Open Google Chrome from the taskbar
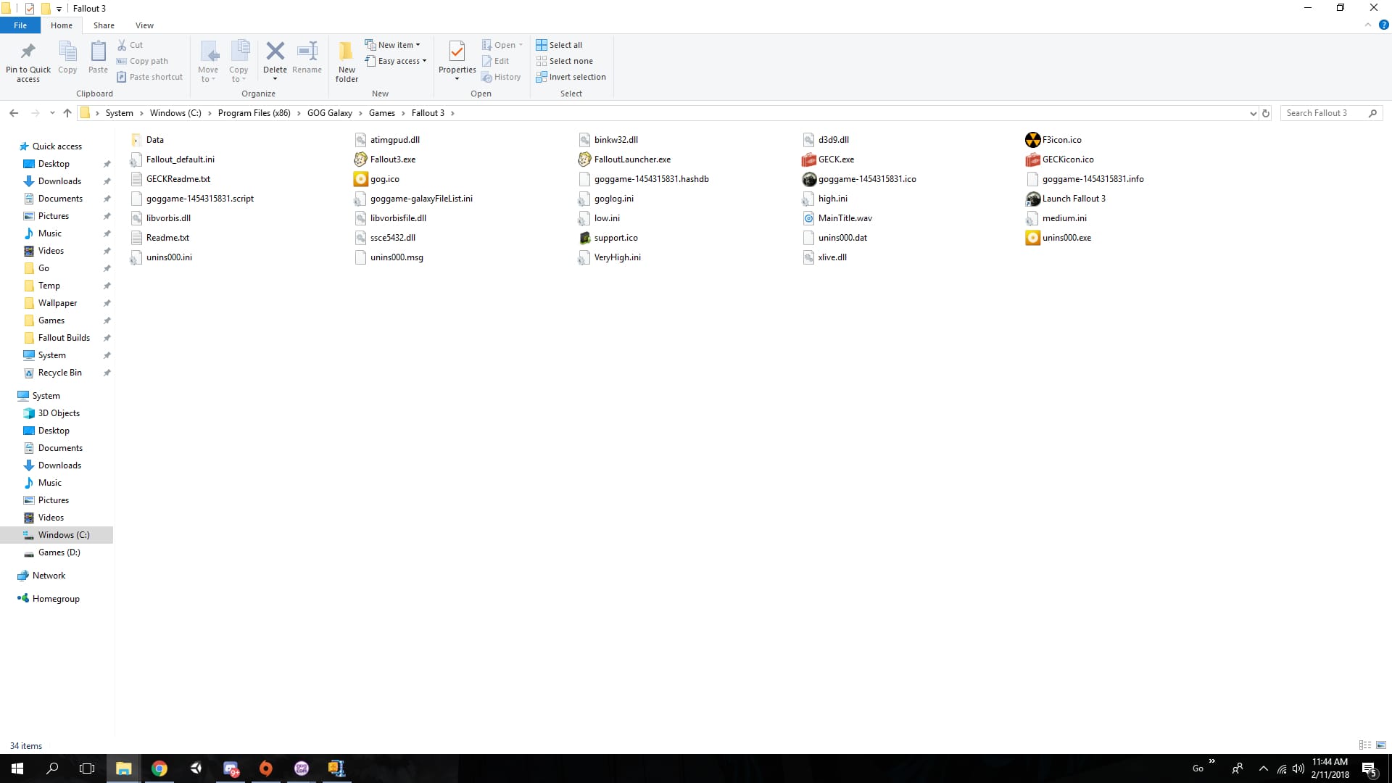Image resolution: width=1392 pixels, height=783 pixels. tap(159, 768)
